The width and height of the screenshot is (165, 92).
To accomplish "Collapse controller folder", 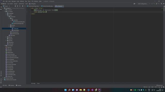I will pos(11,20).
